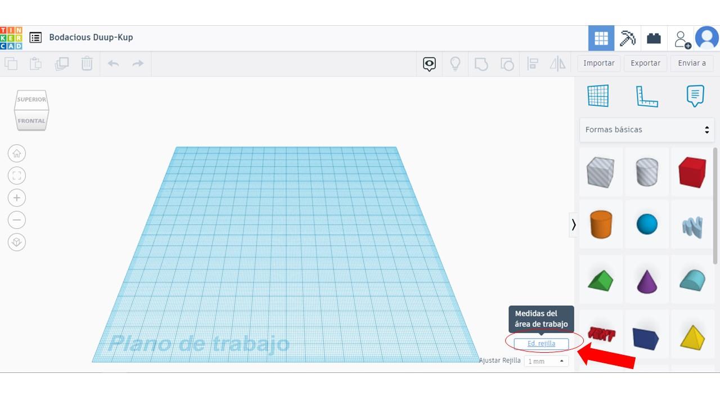Image resolution: width=720 pixels, height=405 pixels.
Task: Select the Notes tool
Action: (695, 96)
